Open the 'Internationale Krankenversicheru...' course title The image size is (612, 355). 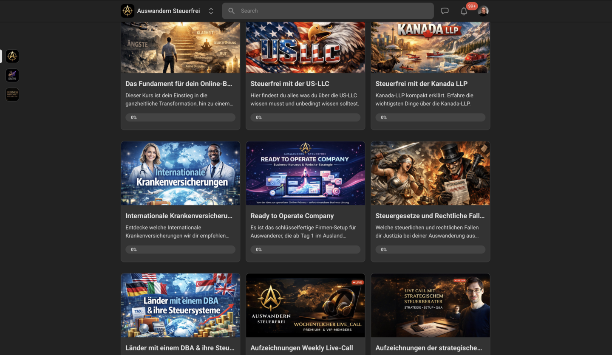[179, 216]
